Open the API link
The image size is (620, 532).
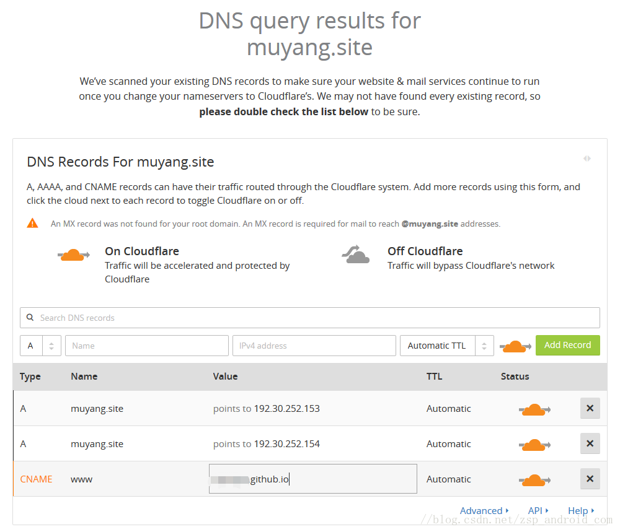click(538, 511)
